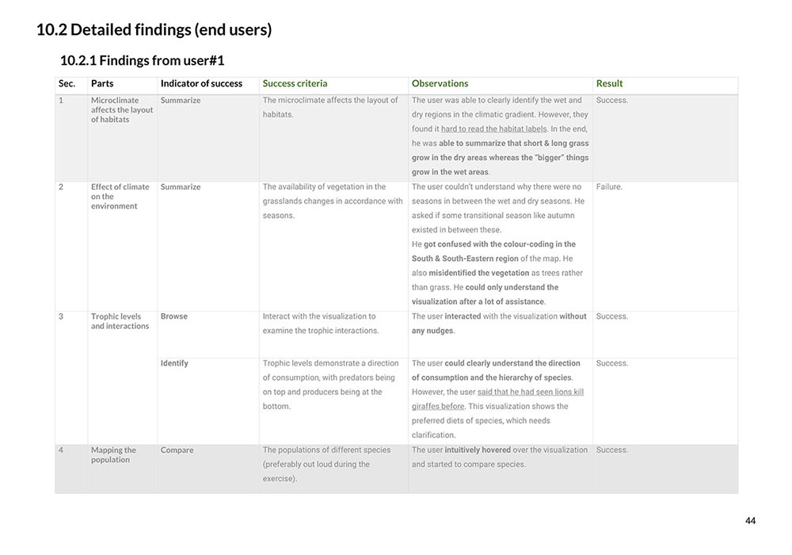This screenshot has height=555, width=792.
Task: Select the 'Failure.' result cell
Action: [609, 186]
